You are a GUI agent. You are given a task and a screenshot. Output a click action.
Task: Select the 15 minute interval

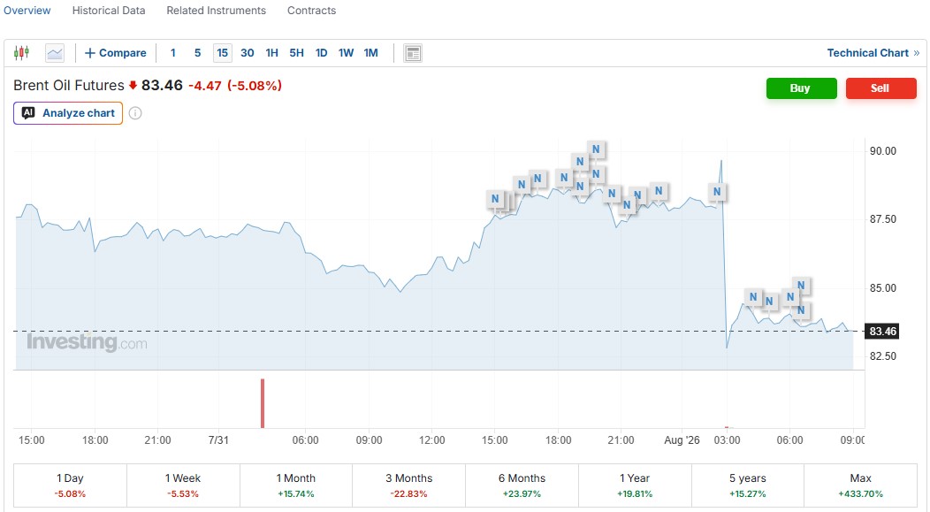click(x=223, y=53)
